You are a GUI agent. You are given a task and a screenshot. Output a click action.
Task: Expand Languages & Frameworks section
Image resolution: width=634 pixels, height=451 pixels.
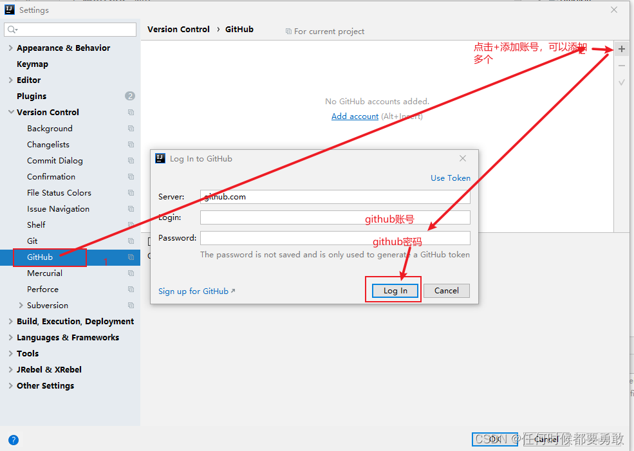11,337
